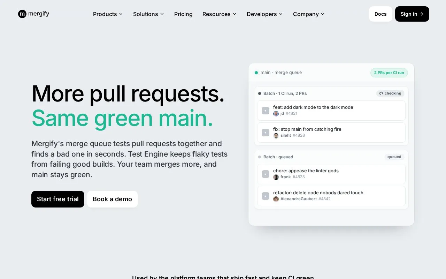Click the username 'AlexandreGaubert'
The width and height of the screenshot is (446, 279).
(x=299, y=199)
